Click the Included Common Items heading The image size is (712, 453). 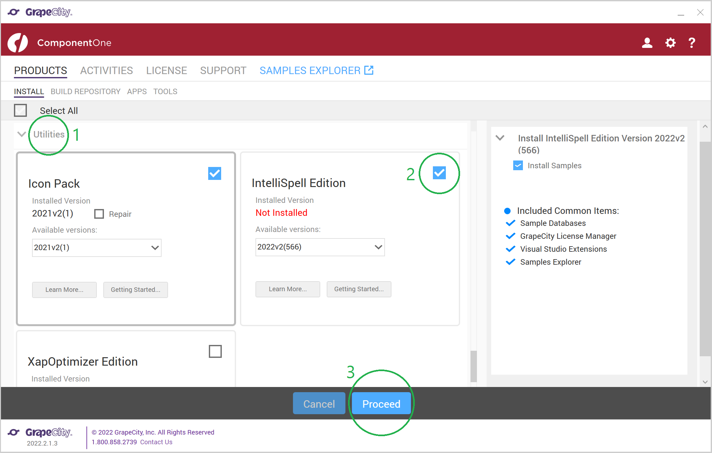point(568,211)
